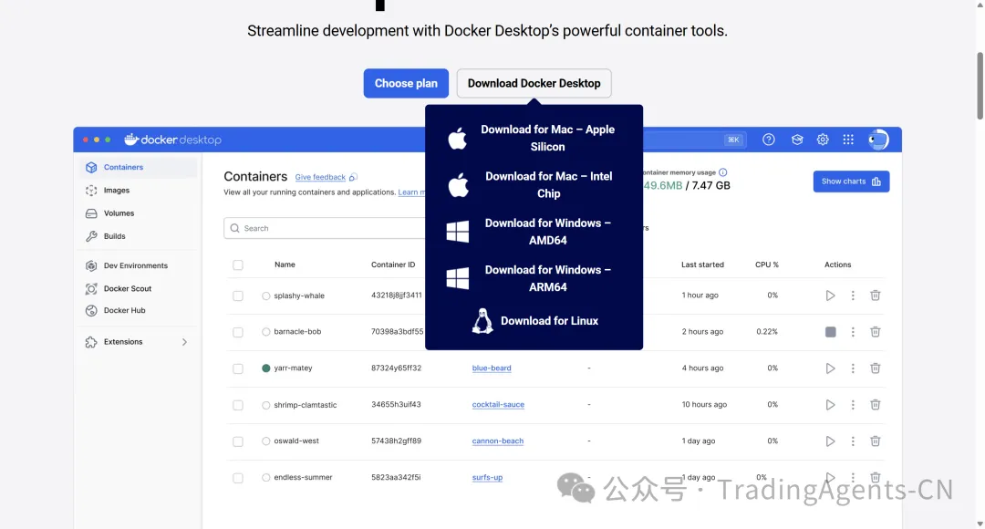The image size is (985, 529).
Task: Expand the Extensions sidebar section
Action: (184, 342)
